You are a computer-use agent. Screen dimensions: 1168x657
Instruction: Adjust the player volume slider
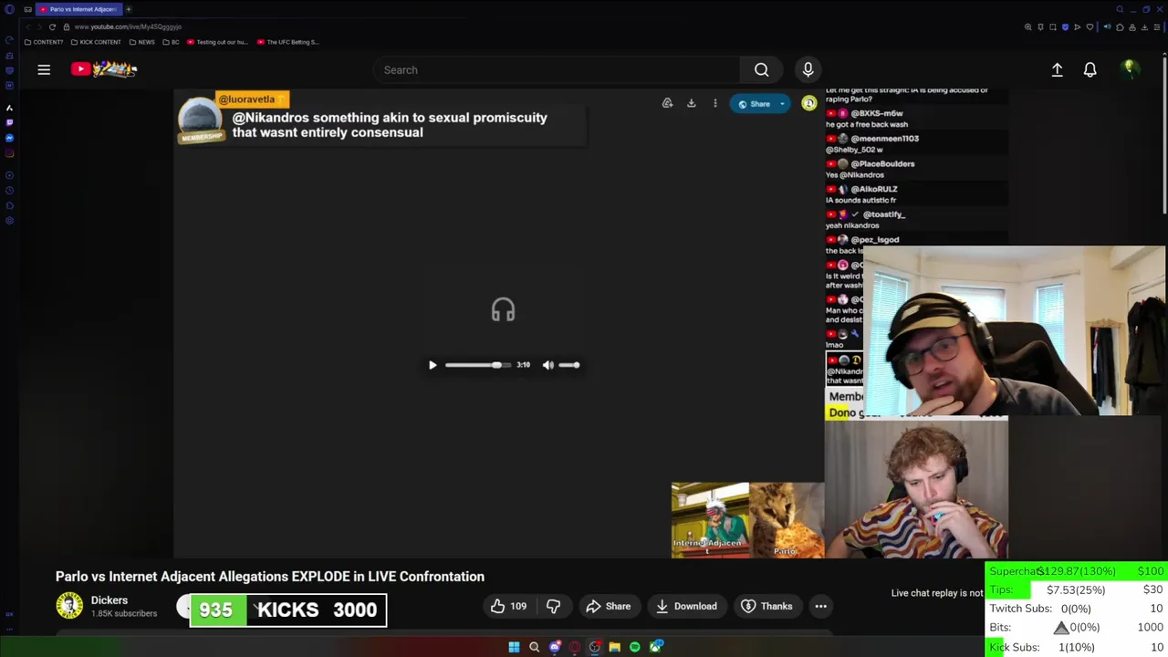tap(569, 365)
